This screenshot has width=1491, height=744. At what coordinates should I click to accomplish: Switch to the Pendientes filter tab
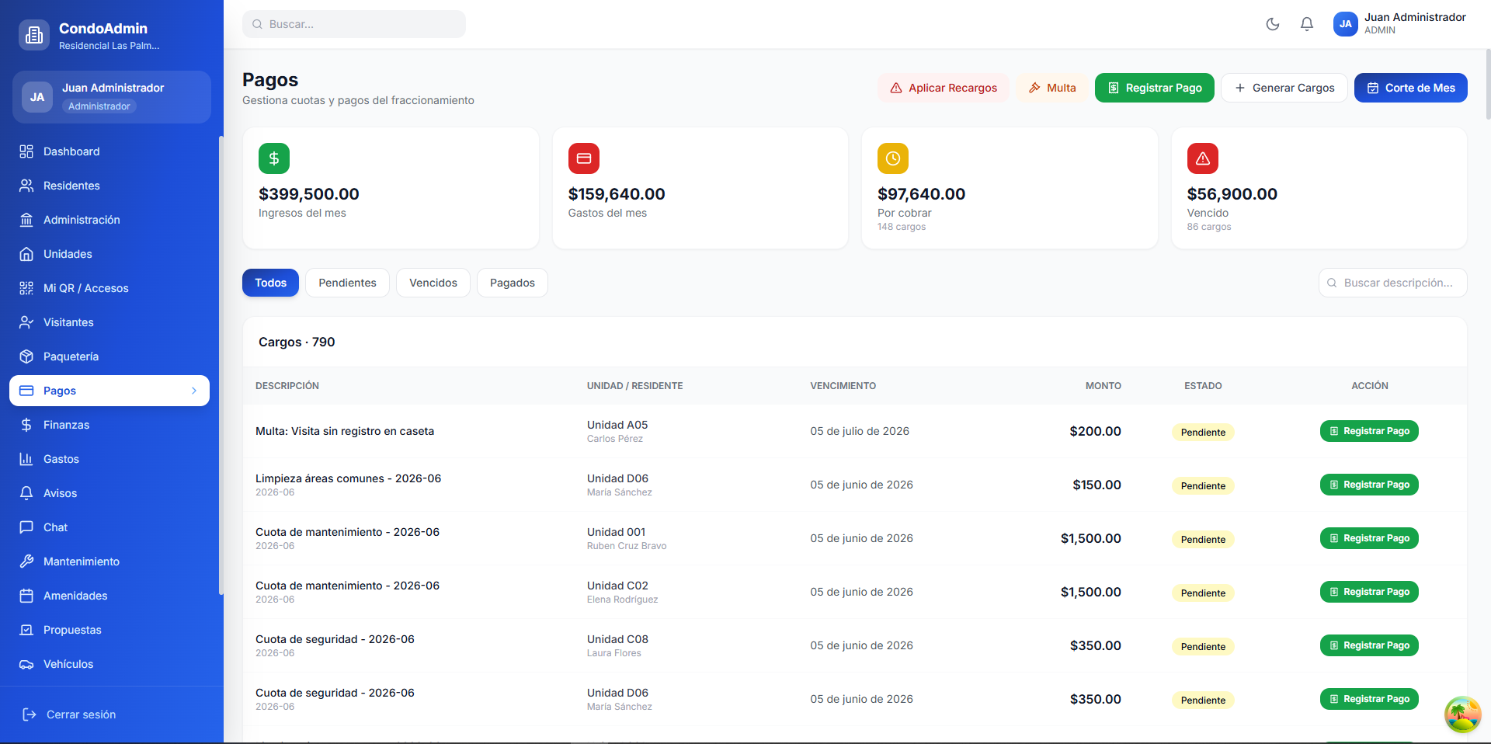click(x=347, y=283)
